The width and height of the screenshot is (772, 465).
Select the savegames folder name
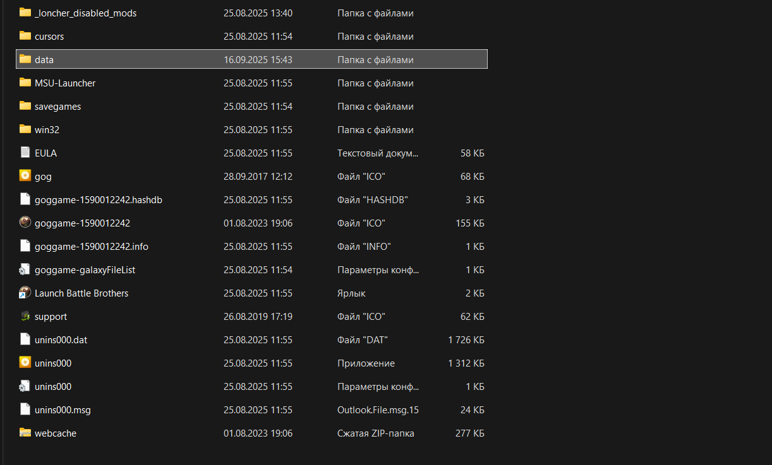click(x=57, y=106)
